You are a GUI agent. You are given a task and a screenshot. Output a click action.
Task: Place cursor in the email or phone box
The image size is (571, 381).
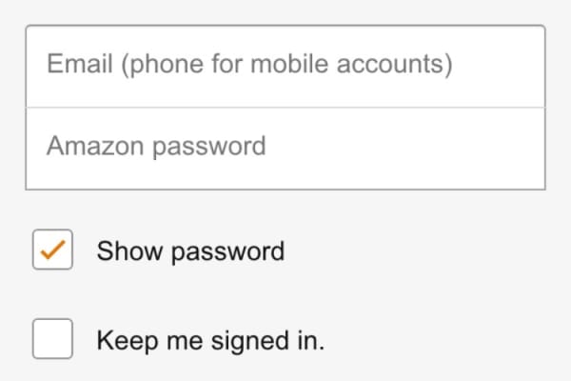pyautogui.click(x=285, y=66)
